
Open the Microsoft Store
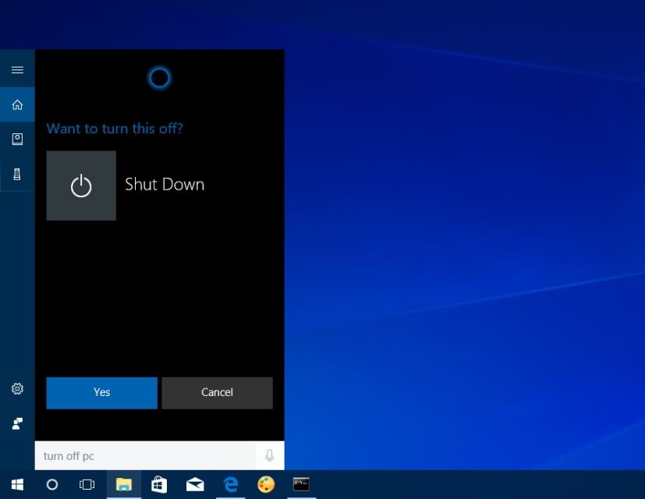click(x=158, y=484)
